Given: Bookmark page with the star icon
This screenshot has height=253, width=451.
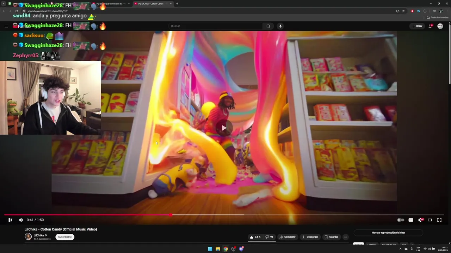Looking at the screenshot, I should [403, 11].
